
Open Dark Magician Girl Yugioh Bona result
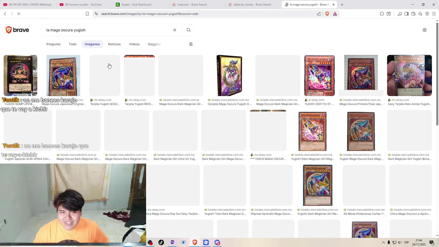410,159
